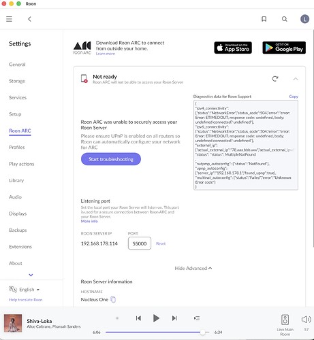Go back with the arrow icon

coord(29,19)
